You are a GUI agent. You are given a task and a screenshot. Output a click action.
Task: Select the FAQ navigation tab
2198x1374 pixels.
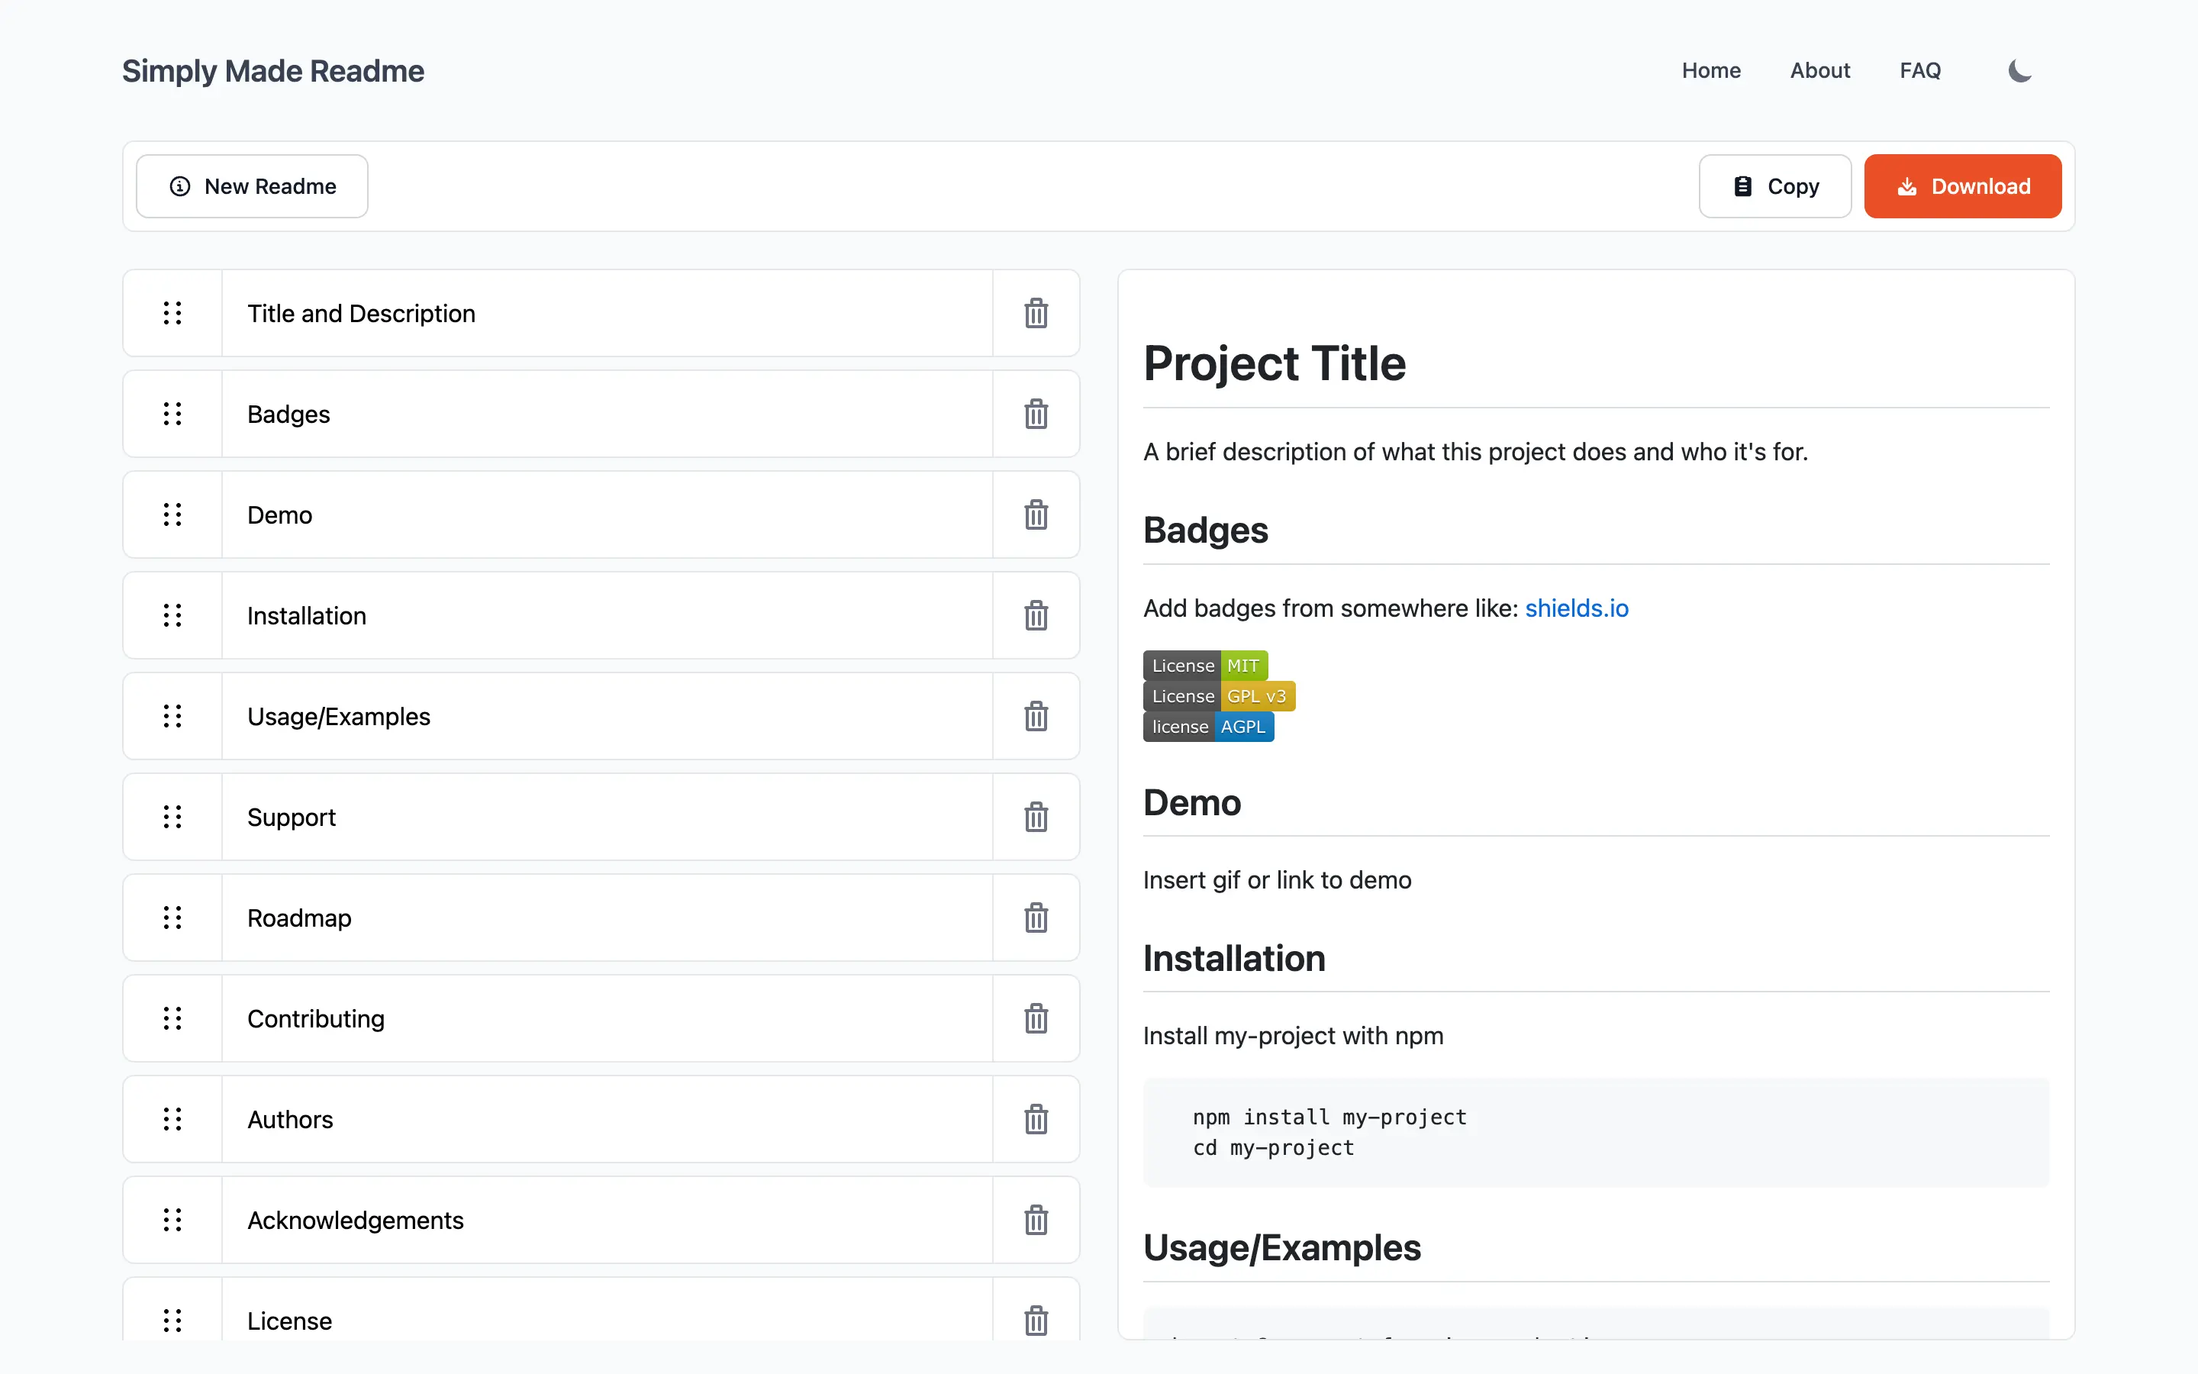pos(1919,69)
